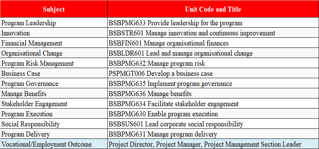Viewport: 319px width, 149px height.
Task: Click the 'Financial Management' cell
Action: [x=54, y=43]
